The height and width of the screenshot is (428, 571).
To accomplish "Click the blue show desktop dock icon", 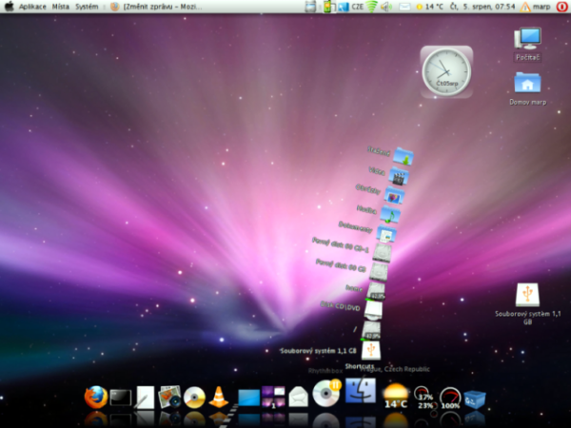I will pos(249,398).
